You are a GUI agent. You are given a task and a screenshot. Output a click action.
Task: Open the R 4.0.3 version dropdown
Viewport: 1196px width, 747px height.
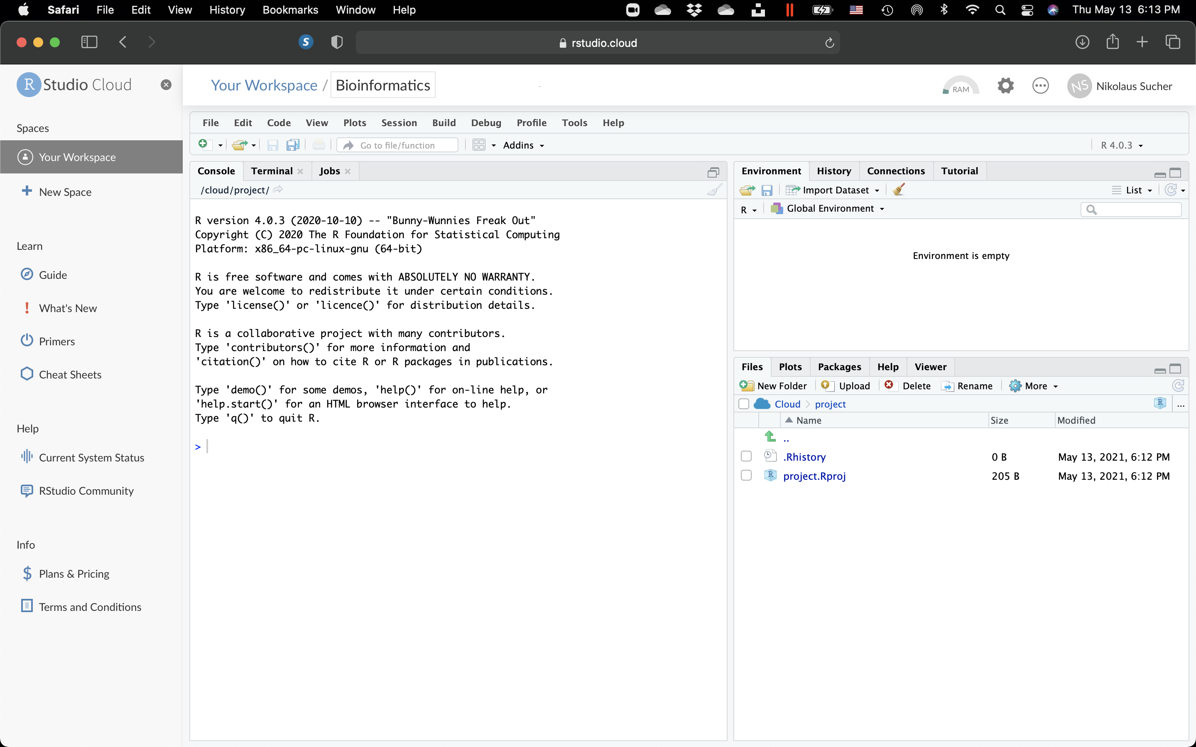(1122, 145)
